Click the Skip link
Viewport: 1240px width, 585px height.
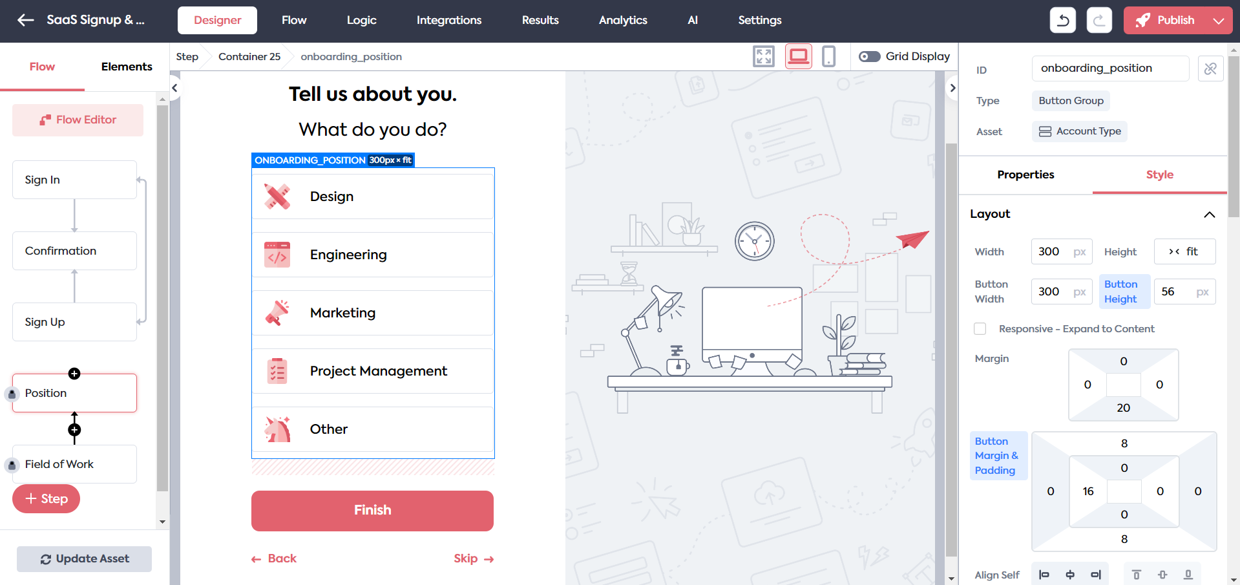pyautogui.click(x=473, y=558)
